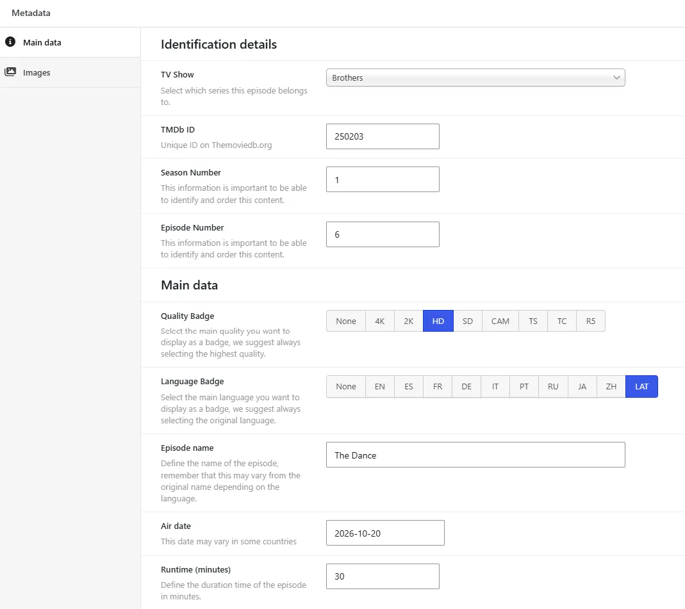Choose the EN language badge
Screen dimensions: 685x609
tap(380, 386)
